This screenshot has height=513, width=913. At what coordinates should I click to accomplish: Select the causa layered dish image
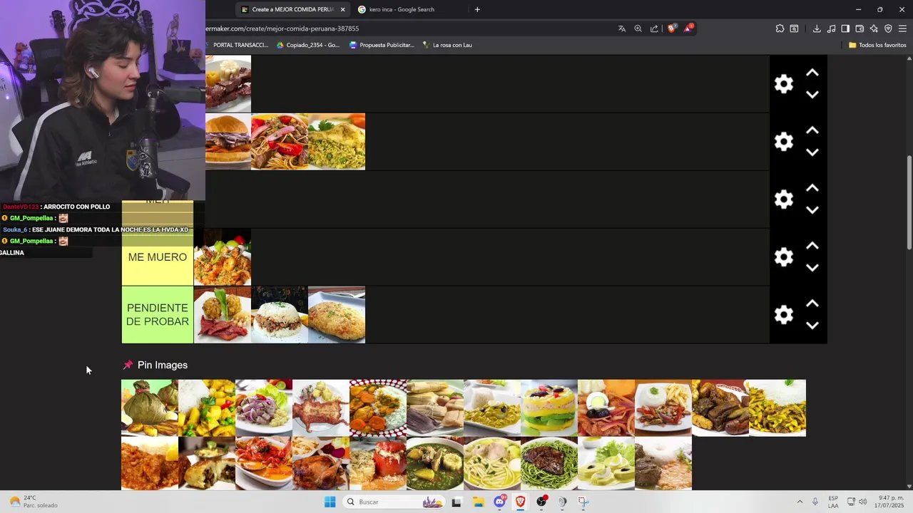(549, 408)
